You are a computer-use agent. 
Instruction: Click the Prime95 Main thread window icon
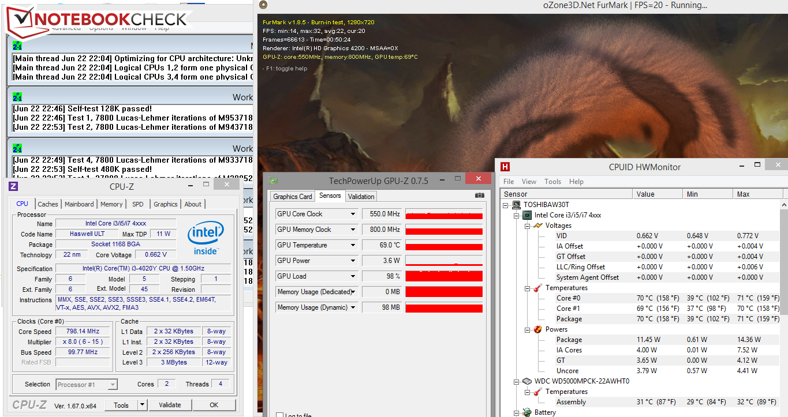click(17, 46)
